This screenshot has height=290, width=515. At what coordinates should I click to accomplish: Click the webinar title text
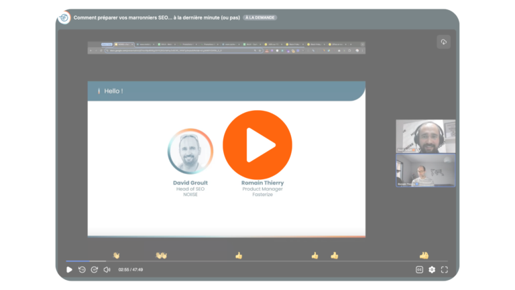click(x=157, y=17)
